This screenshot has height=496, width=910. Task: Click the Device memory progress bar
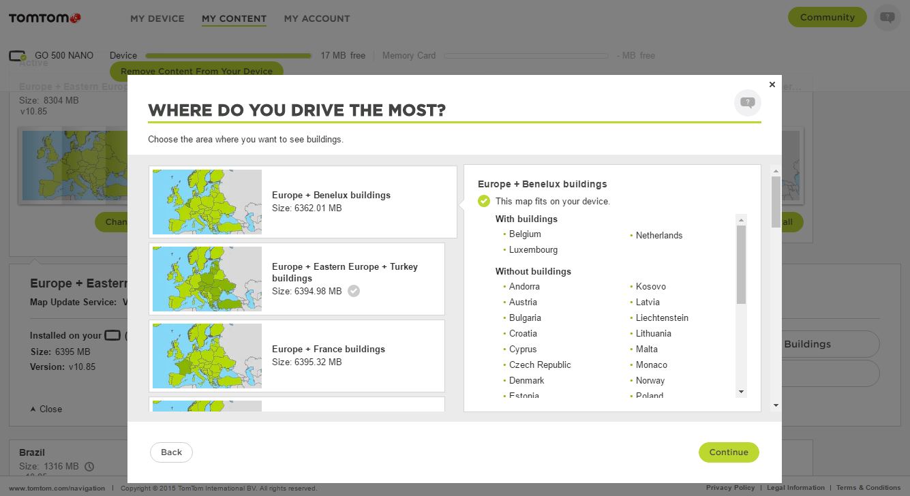coord(228,56)
